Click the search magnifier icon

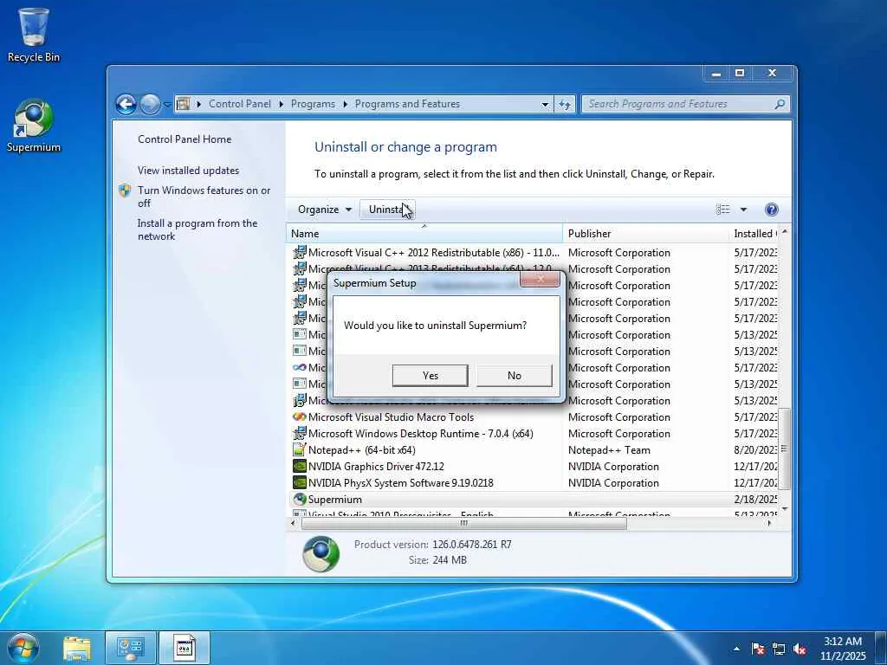(780, 104)
